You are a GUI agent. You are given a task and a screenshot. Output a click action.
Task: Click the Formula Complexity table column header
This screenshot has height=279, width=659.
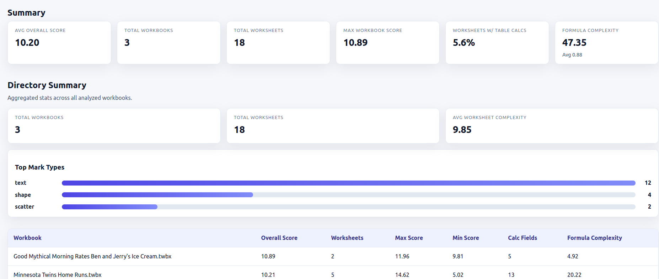(x=594, y=238)
